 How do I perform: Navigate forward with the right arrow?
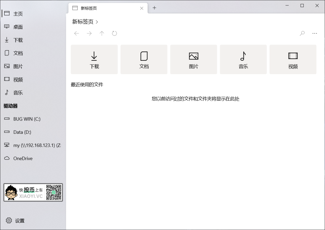(x=89, y=33)
